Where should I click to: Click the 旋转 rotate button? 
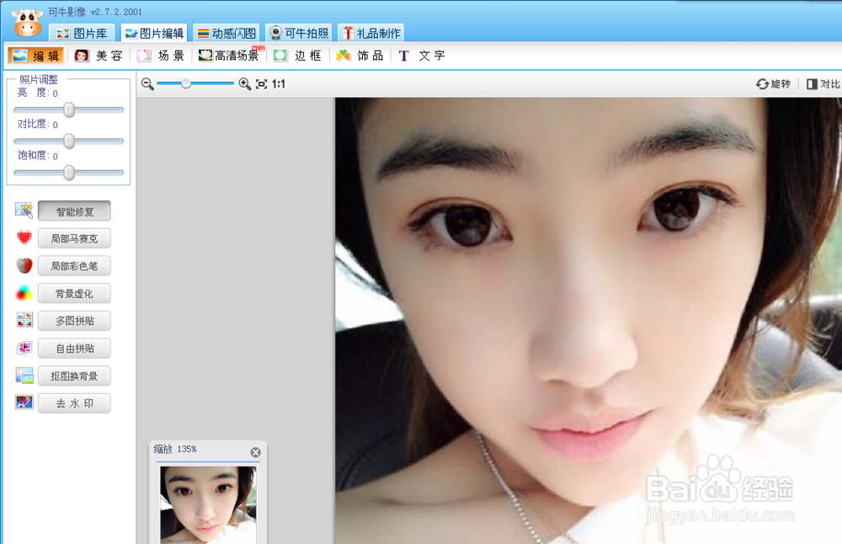click(x=773, y=83)
